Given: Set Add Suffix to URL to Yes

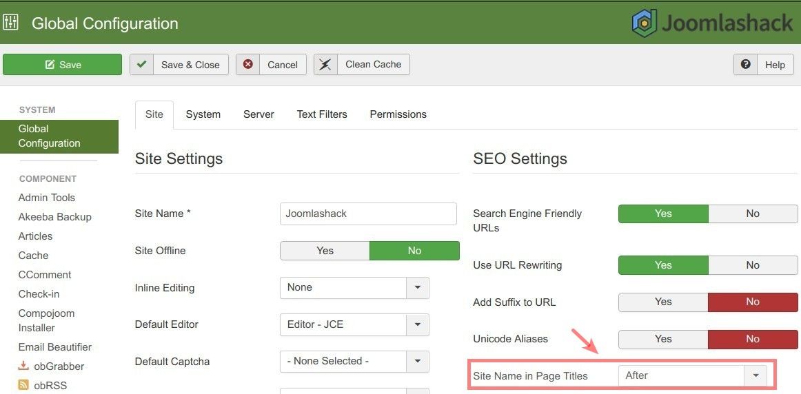Looking at the screenshot, I should [663, 302].
